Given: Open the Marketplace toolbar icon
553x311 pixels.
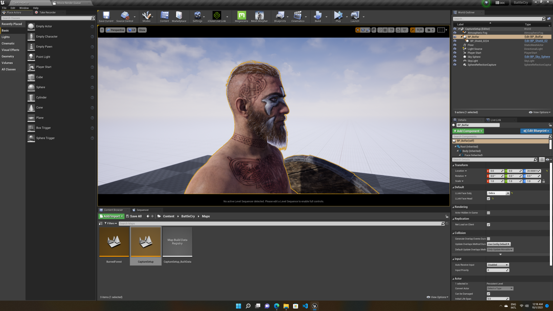Looking at the screenshot, I should point(179,17).
